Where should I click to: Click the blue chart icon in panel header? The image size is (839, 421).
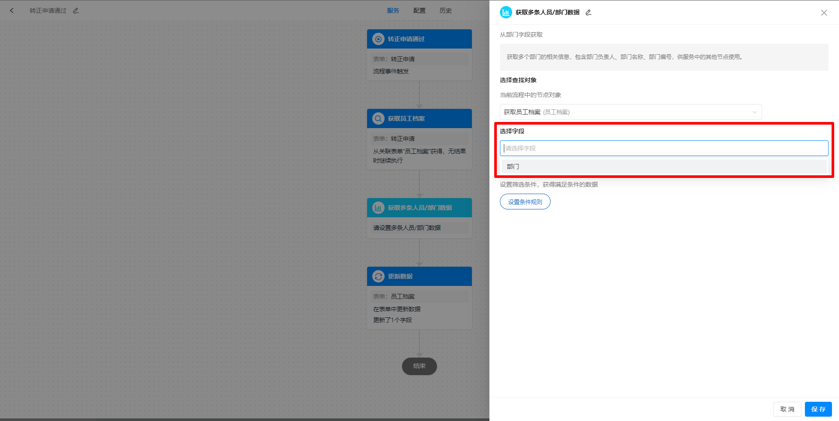click(x=506, y=13)
